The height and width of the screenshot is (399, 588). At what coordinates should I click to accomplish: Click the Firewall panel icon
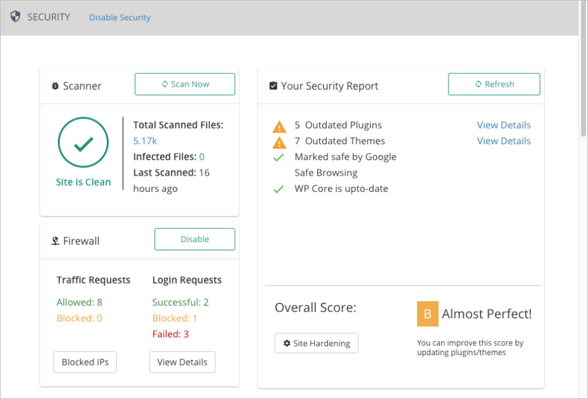(55, 241)
